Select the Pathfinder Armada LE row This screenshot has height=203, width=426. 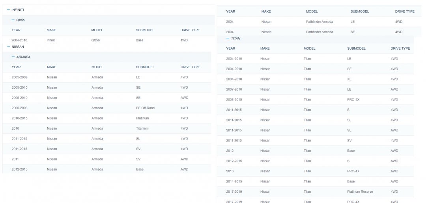316,22
